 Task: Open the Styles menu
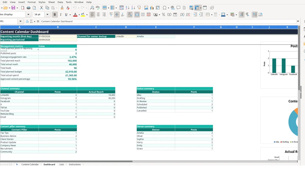click(x=42, y=2)
